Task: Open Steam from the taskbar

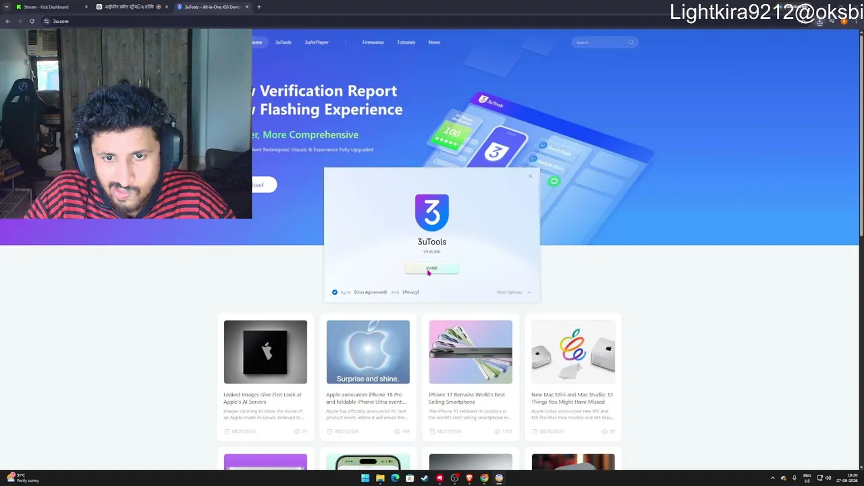Action: tap(425, 478)
